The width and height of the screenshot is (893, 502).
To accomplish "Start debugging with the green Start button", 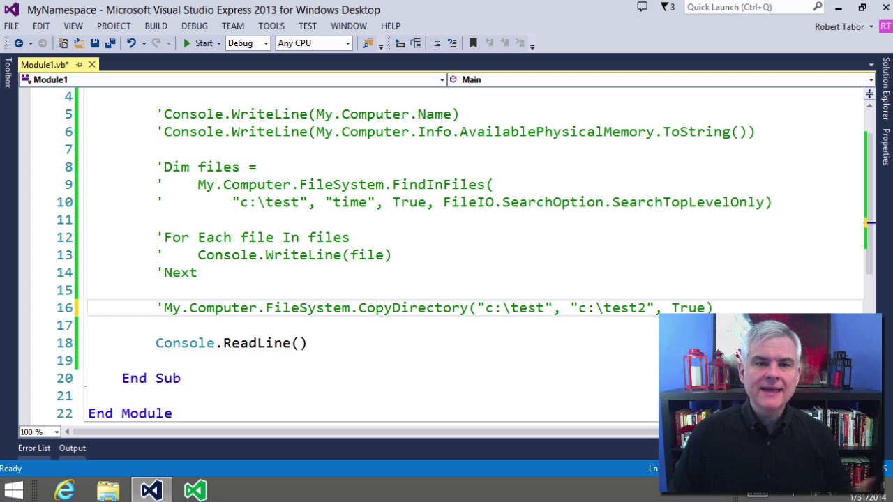I will [197, 43].
